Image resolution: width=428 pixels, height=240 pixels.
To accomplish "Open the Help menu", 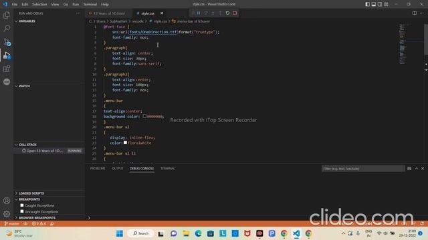I will (x=105, y=4).
